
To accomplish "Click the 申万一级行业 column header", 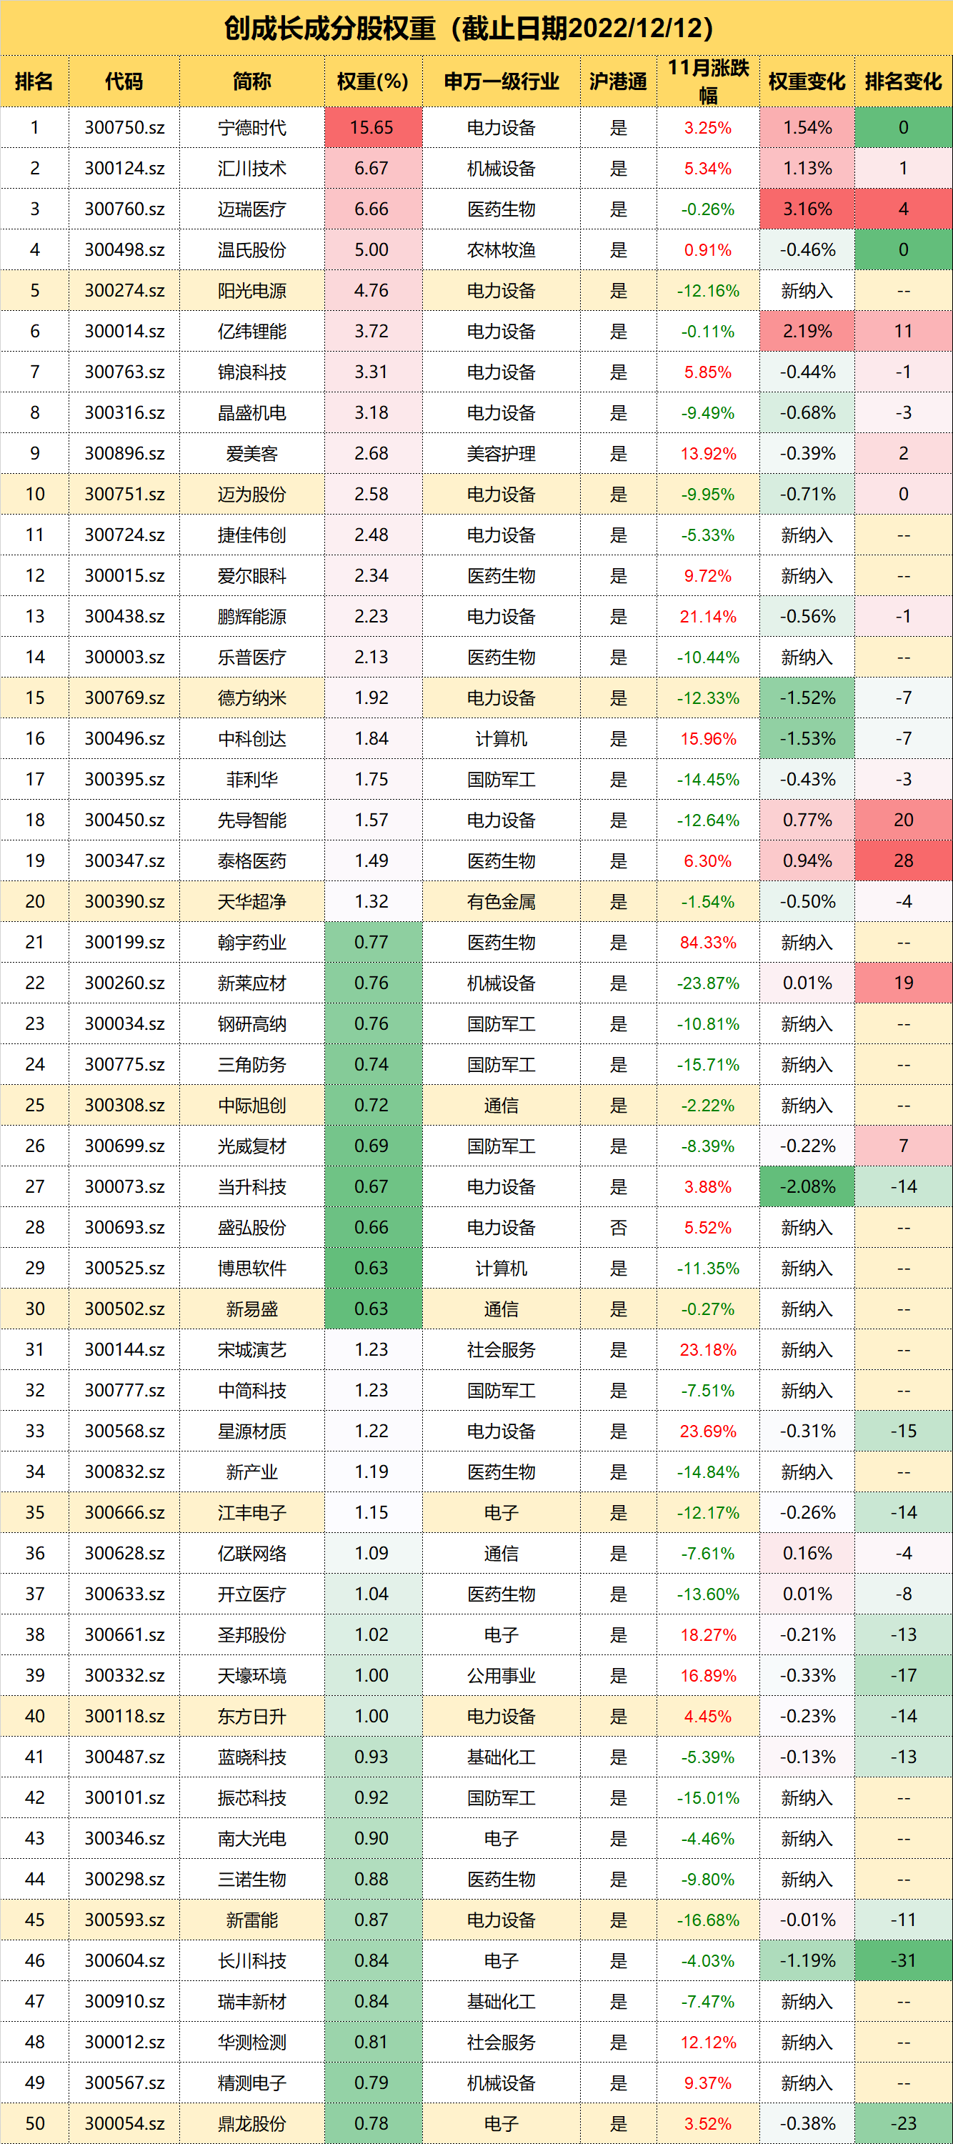I will point(501,81).
